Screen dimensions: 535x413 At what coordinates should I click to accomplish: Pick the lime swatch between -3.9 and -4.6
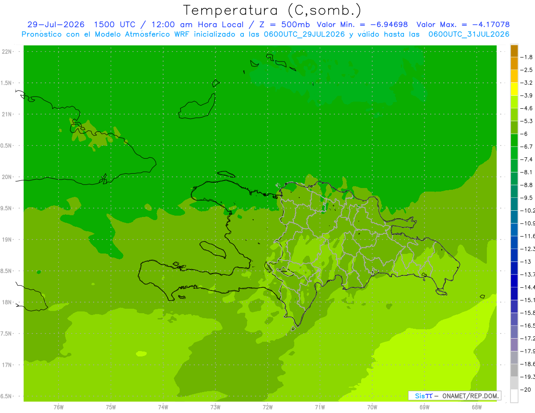click(514, 102)
